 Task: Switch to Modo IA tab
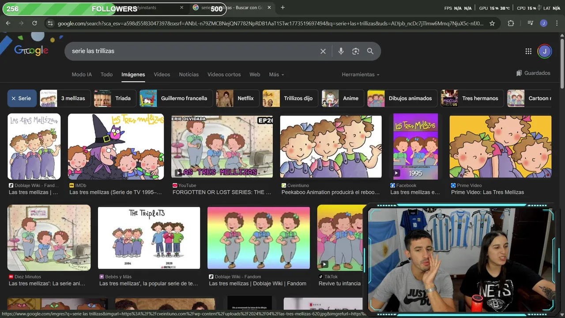click(x=82, y=75)
